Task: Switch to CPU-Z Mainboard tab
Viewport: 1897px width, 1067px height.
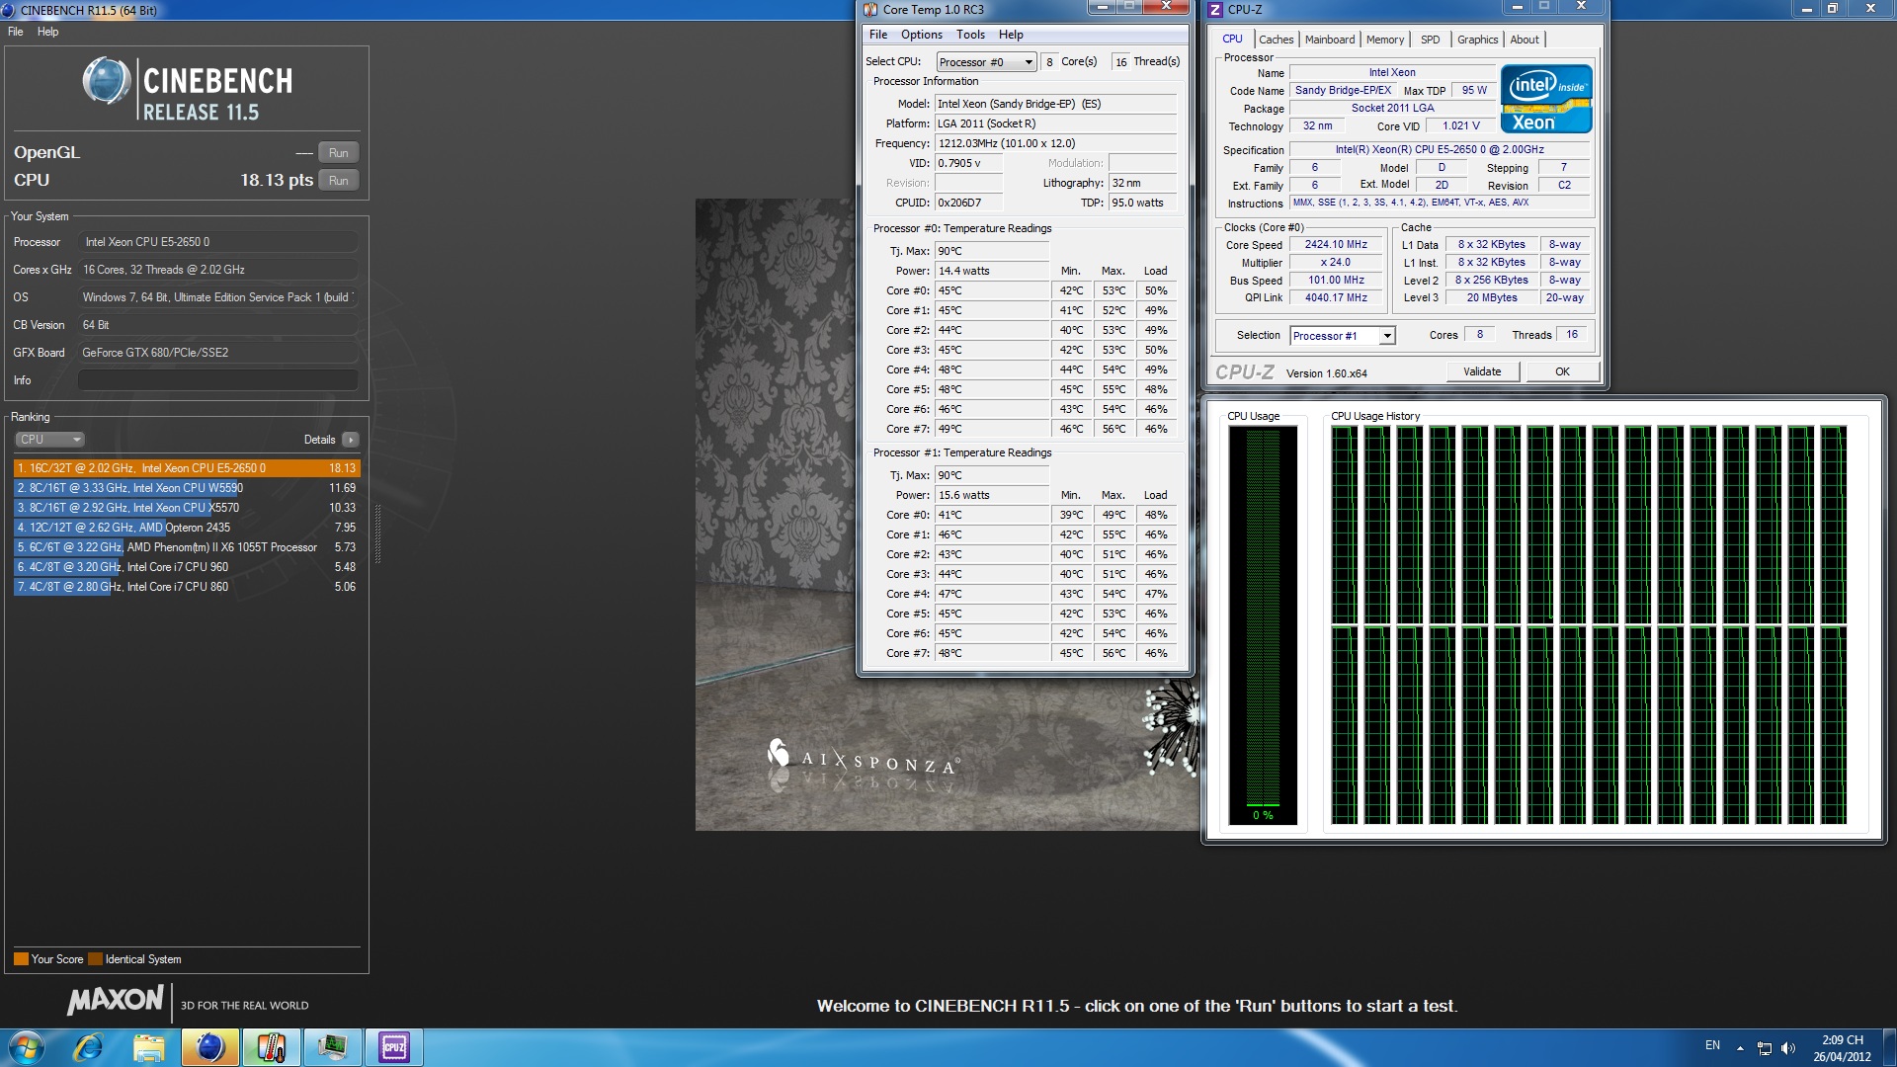Action: coord(1330,40)
